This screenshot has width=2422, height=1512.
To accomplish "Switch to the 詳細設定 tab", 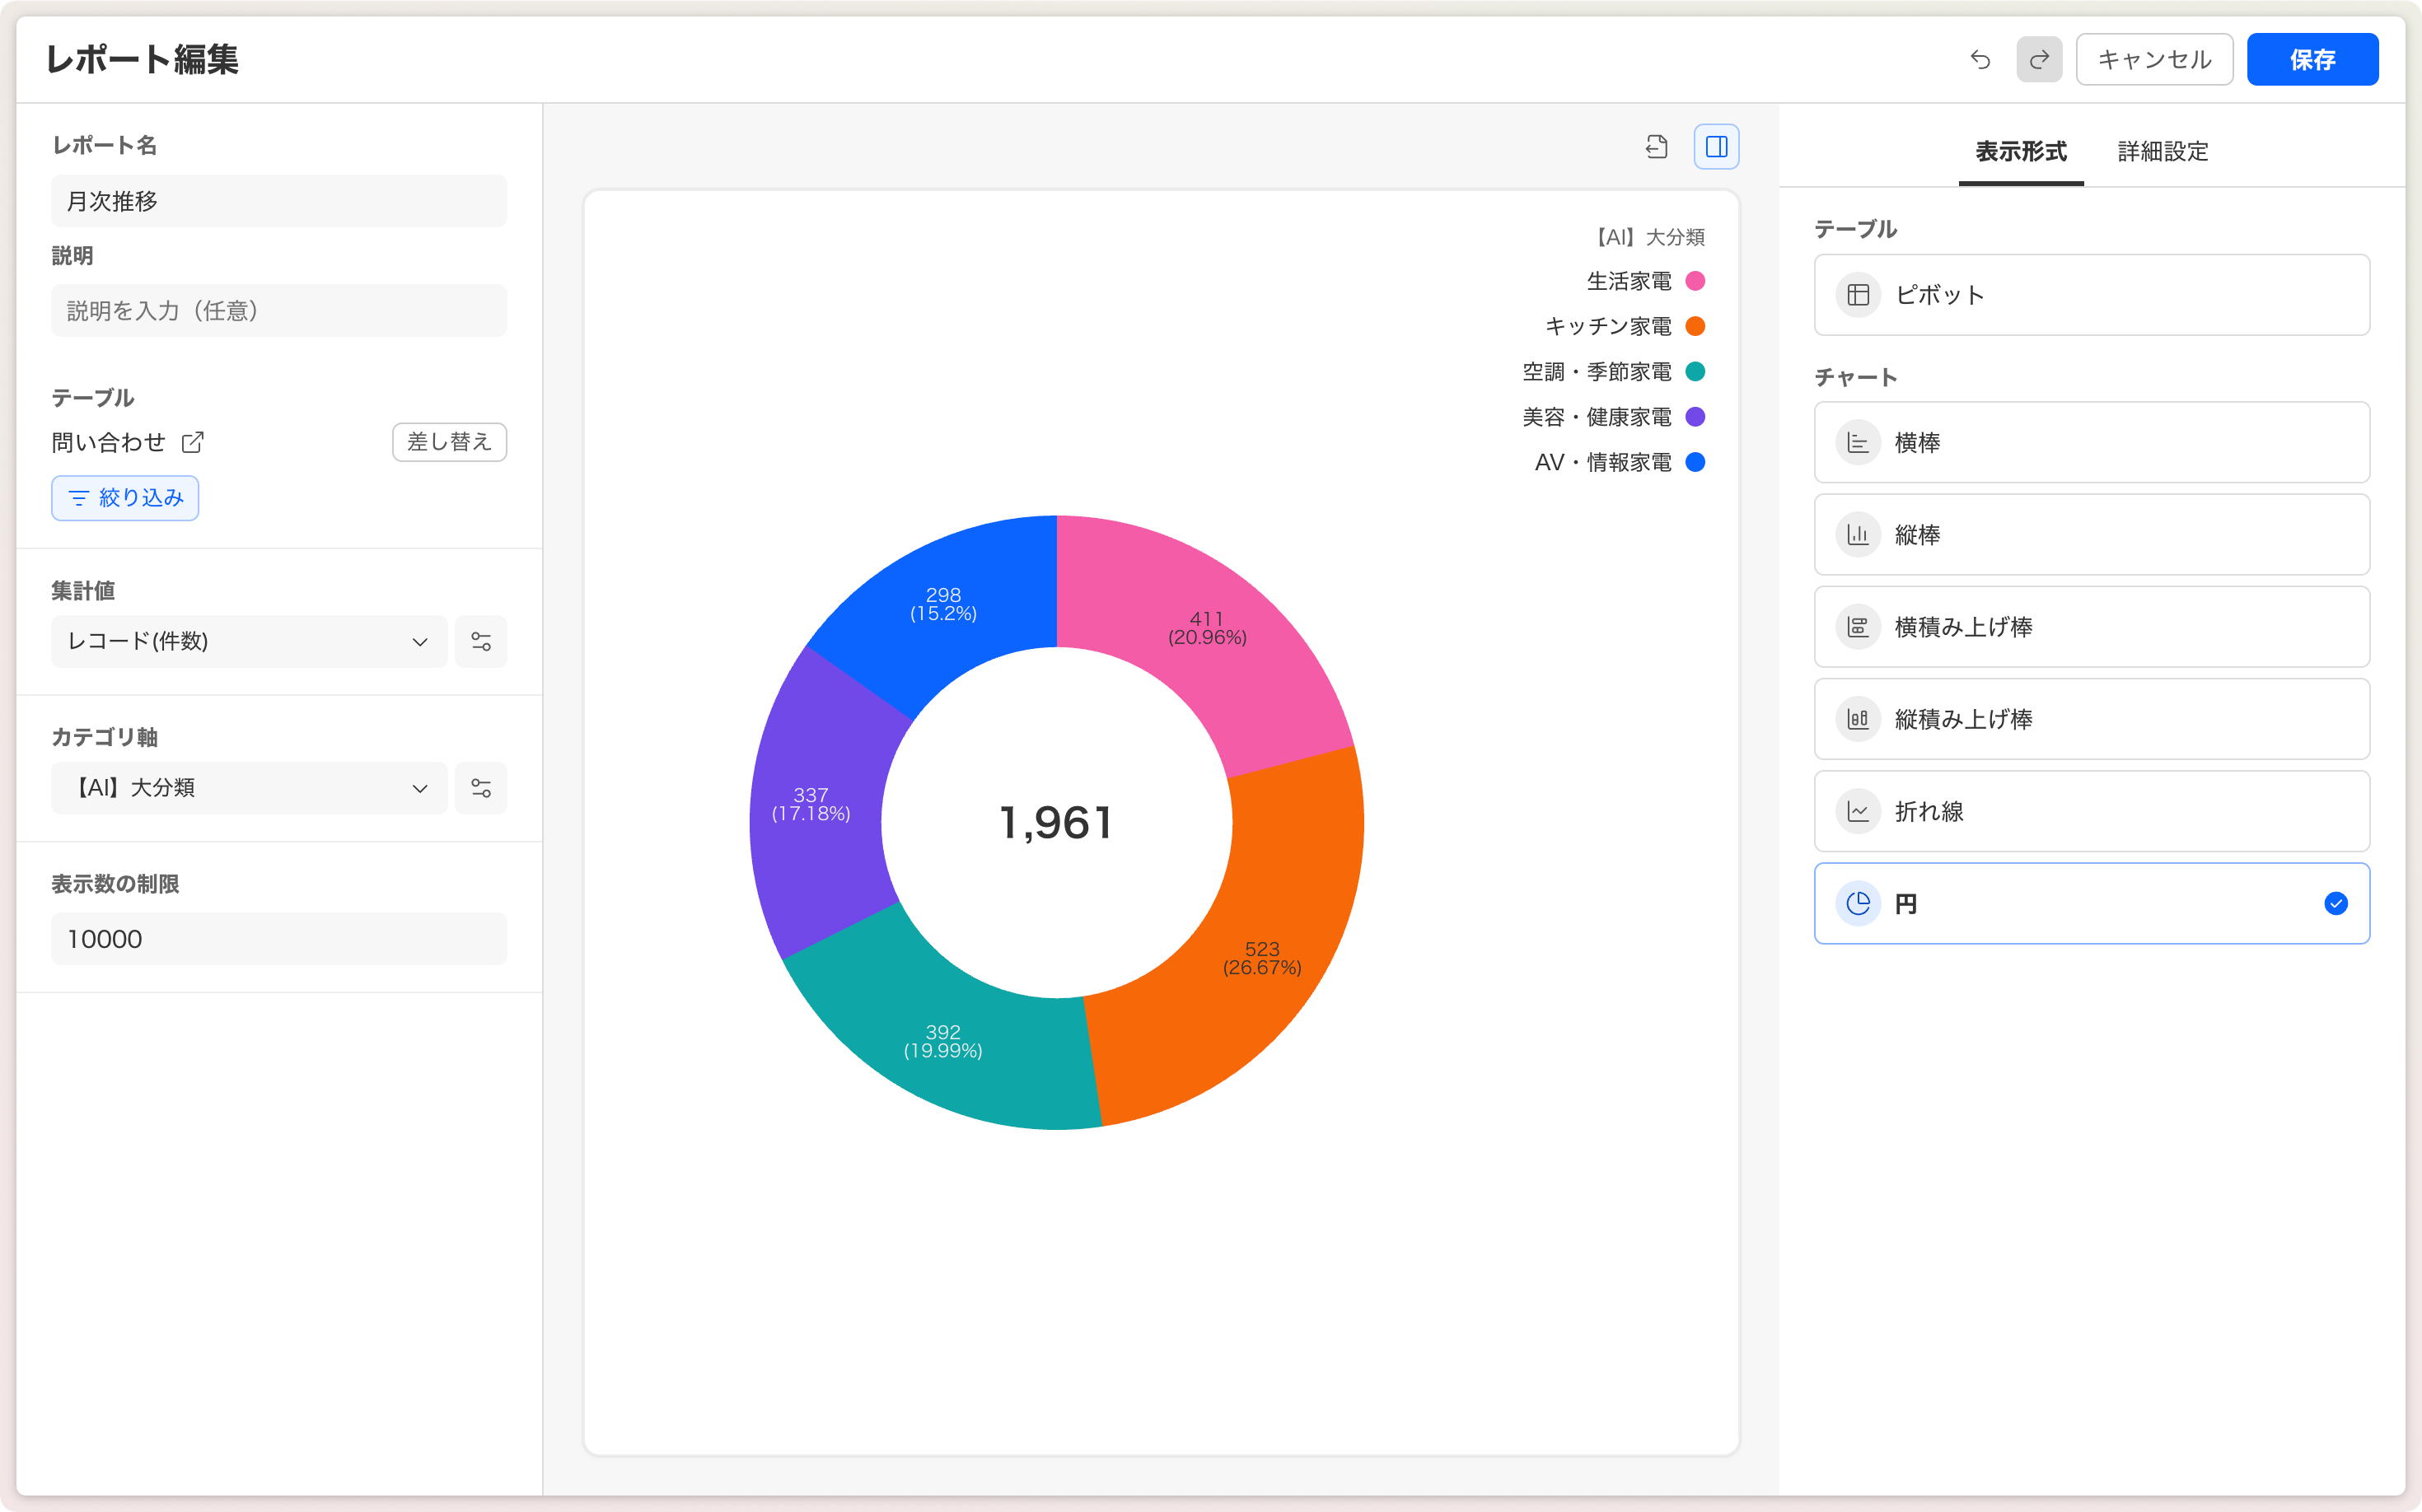I will [2162, 152].
